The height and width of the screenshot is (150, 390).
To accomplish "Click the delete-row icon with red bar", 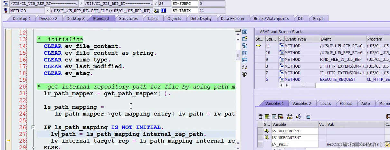I will point(280,117).
